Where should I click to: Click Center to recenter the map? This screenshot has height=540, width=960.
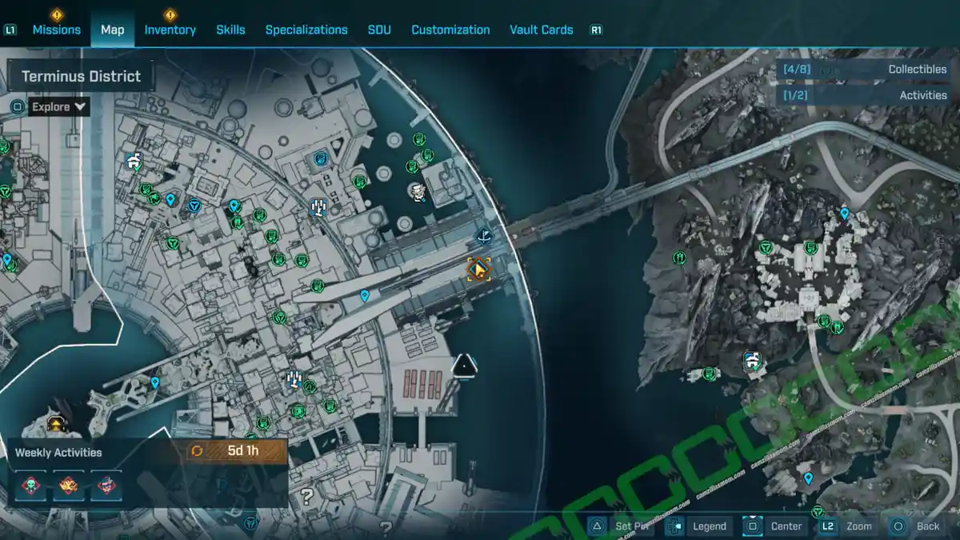click(752, 526)
